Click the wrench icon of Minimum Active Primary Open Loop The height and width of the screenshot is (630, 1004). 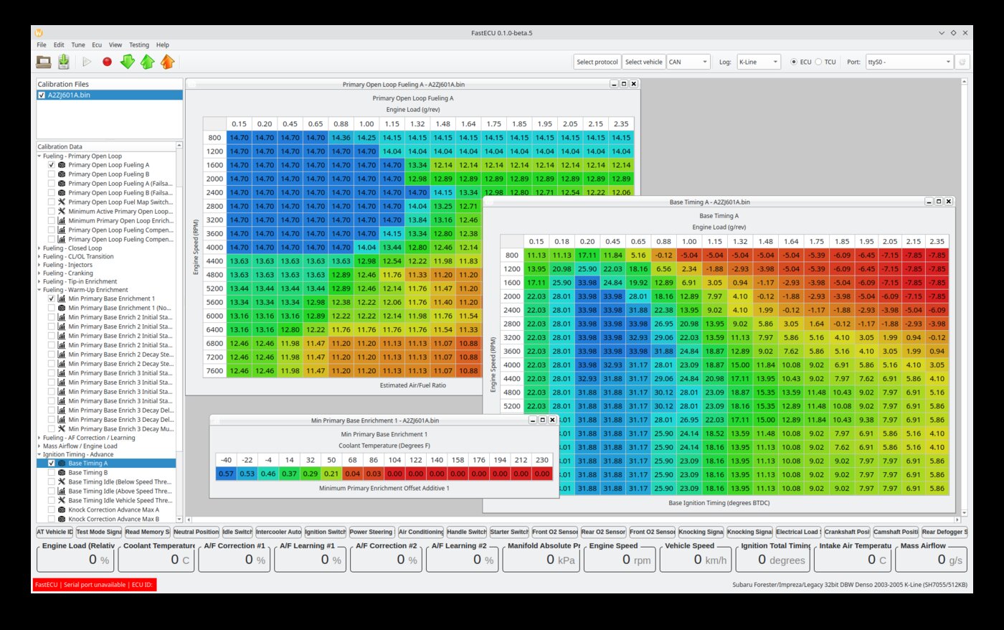62,212
